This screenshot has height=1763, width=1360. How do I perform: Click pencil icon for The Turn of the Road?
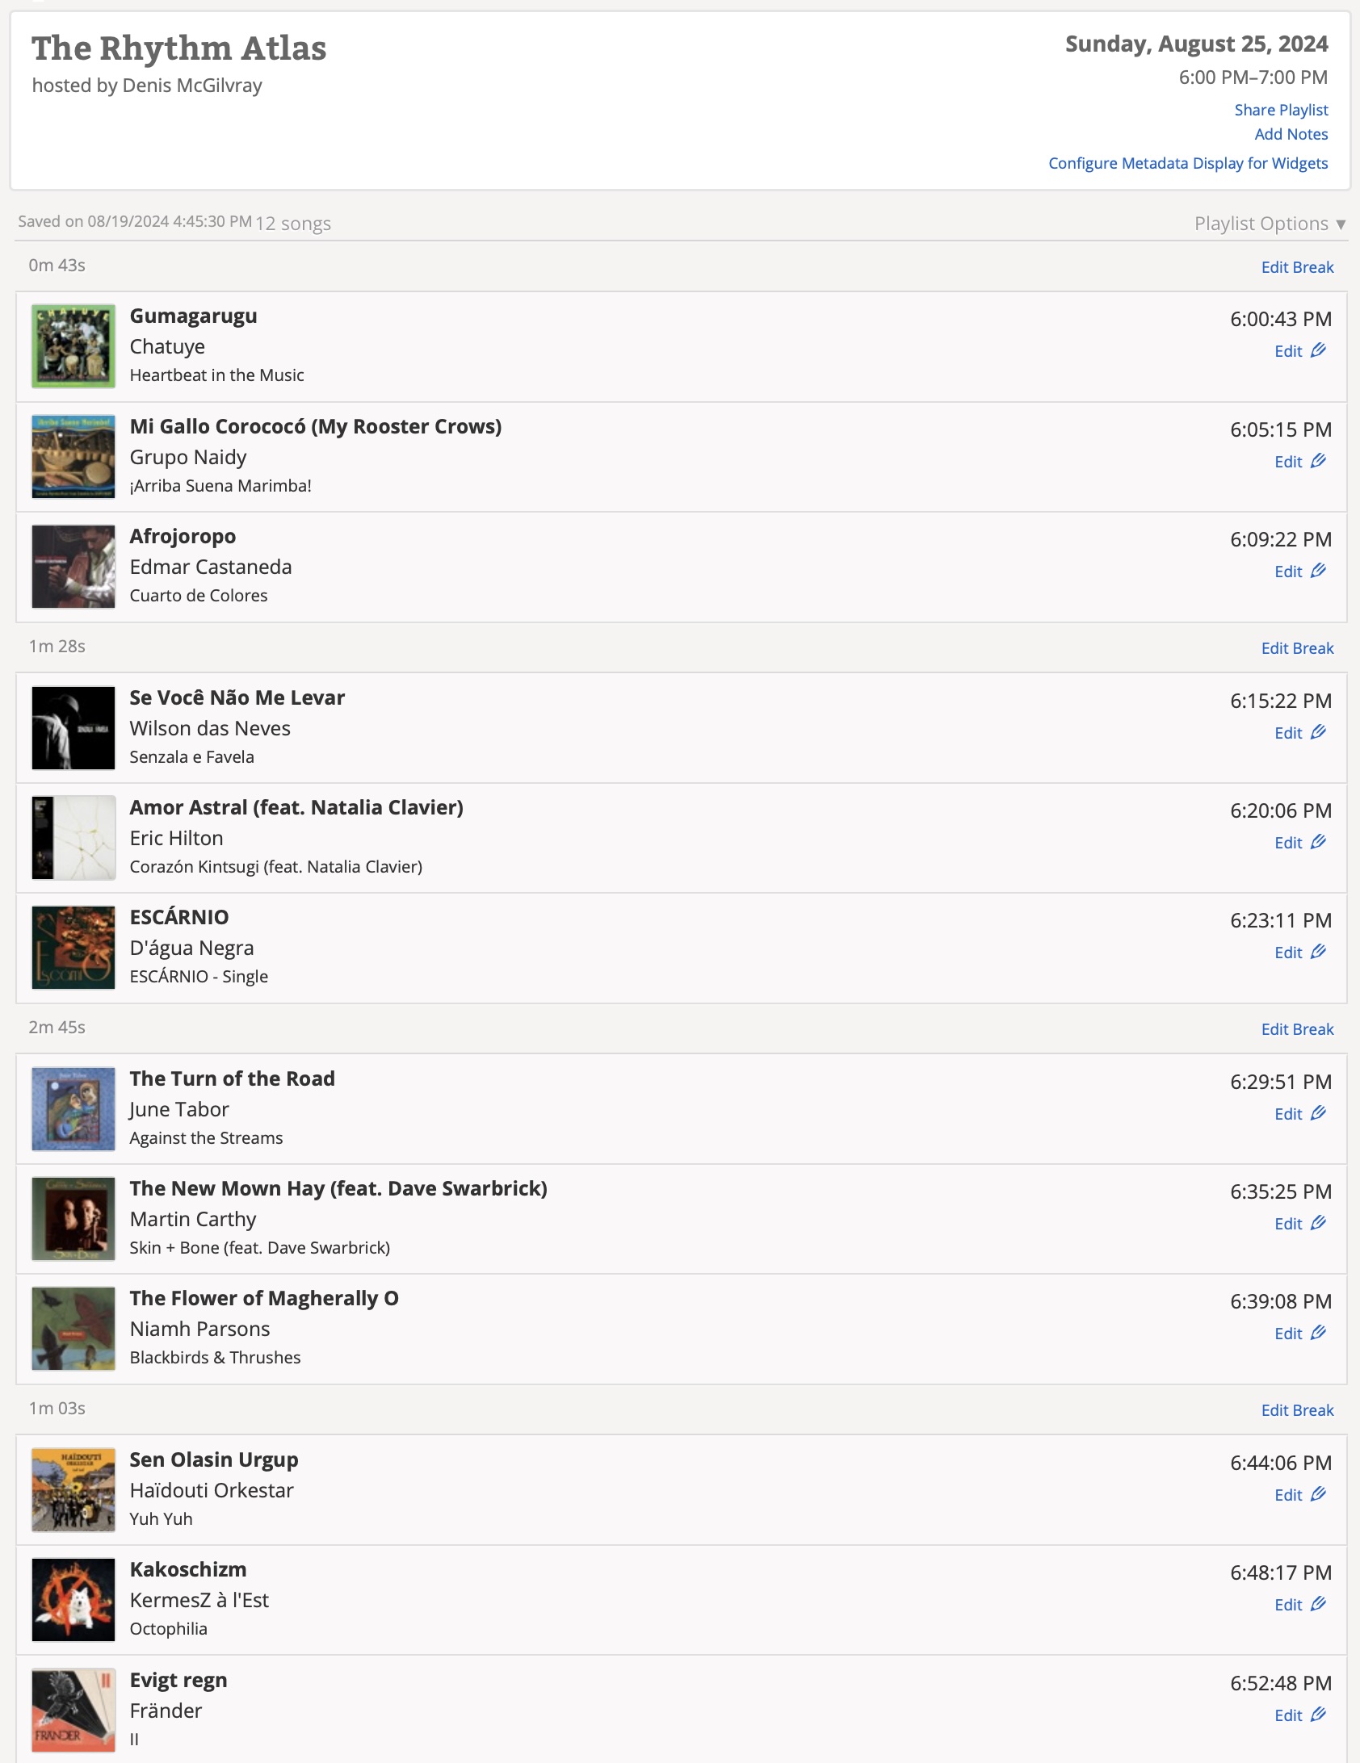[1318, 1113]
